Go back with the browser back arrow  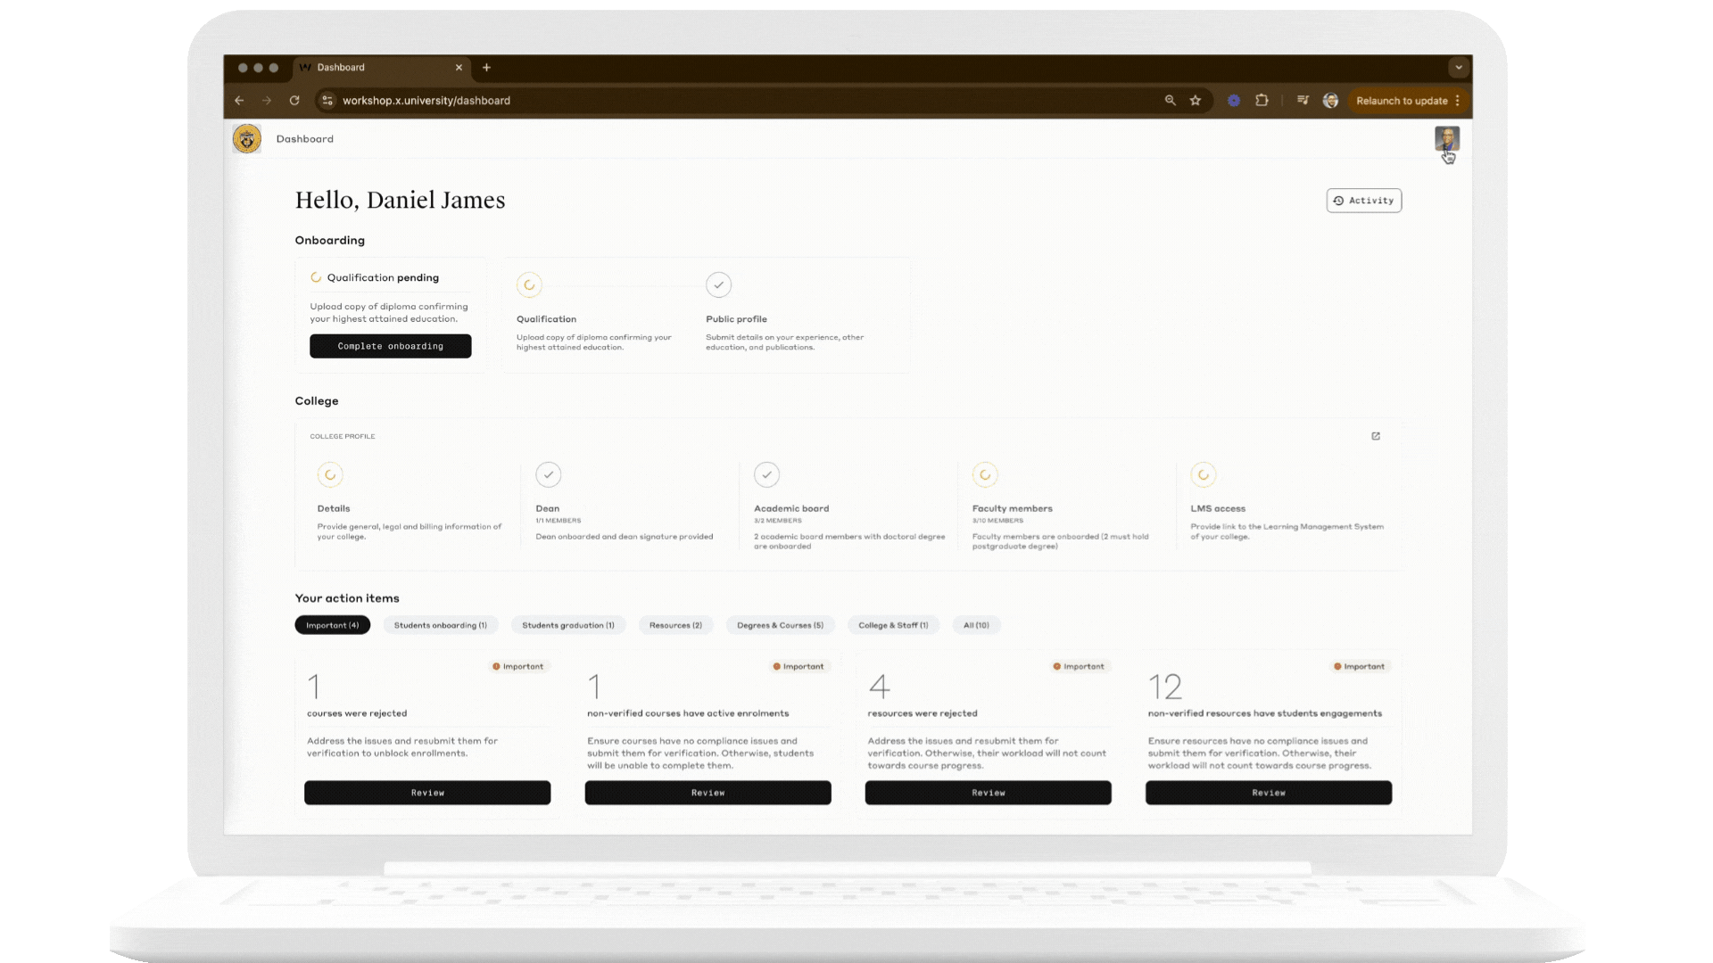(239, 101)
